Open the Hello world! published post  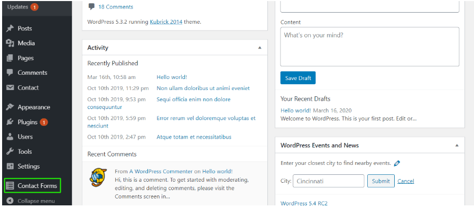(172, 77)
